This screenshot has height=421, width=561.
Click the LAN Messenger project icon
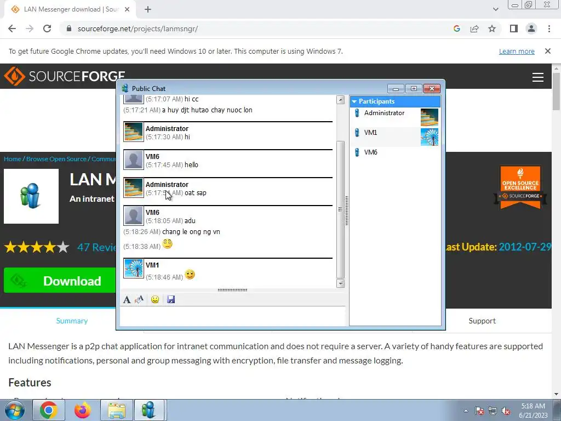tap(31, 196)
